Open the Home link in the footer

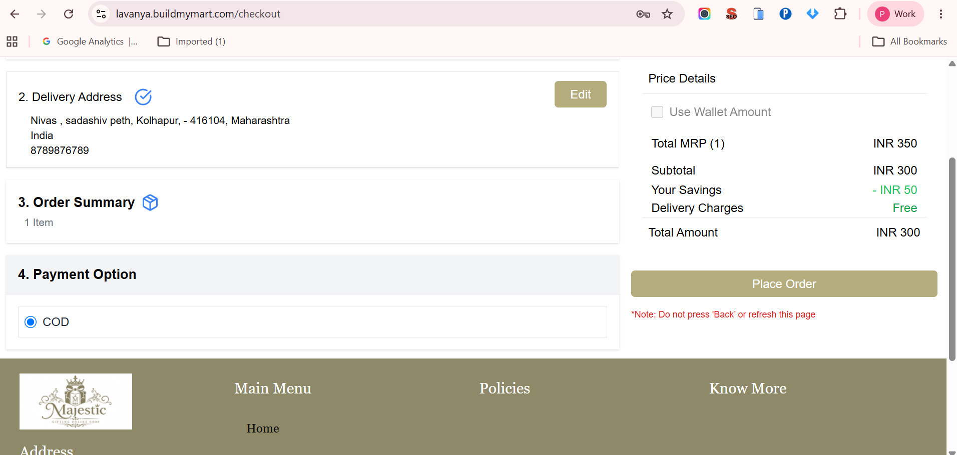pos(263,428)
